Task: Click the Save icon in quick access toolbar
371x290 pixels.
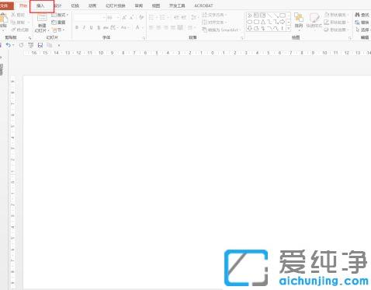Action: pyautogui.click(x=40, y=45)
